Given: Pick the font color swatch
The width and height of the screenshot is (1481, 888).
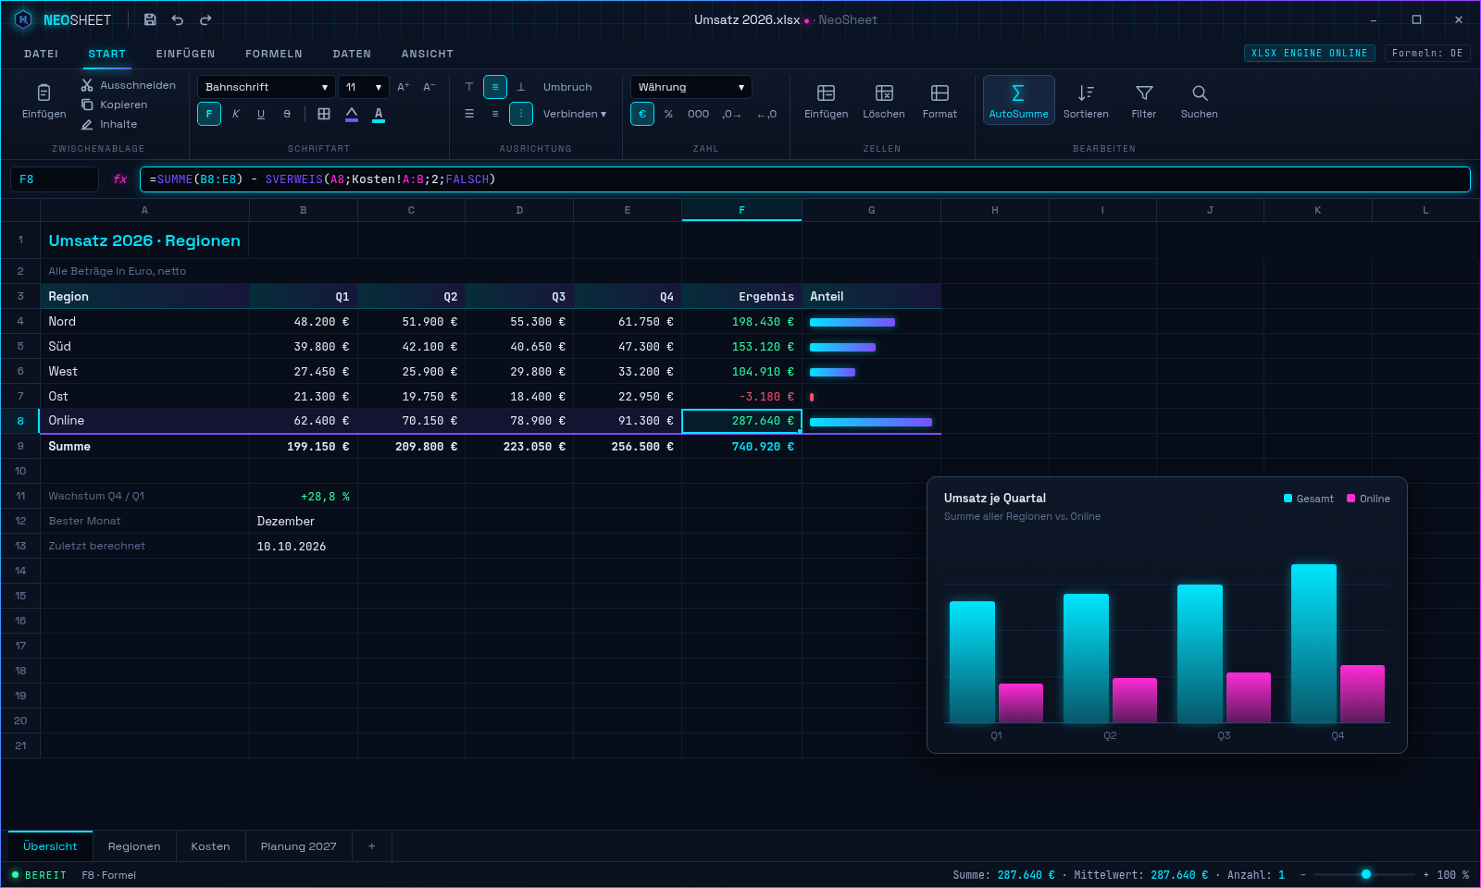Looking at the screenshot, I should coord(379,114).
